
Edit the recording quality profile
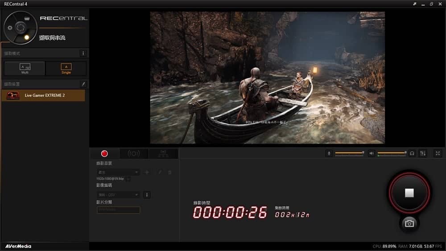click(x=160, y=172)
